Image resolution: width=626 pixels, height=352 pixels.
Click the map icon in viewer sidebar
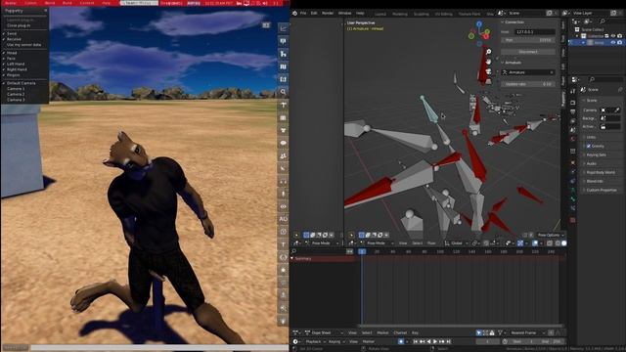[x=283, y=66]
